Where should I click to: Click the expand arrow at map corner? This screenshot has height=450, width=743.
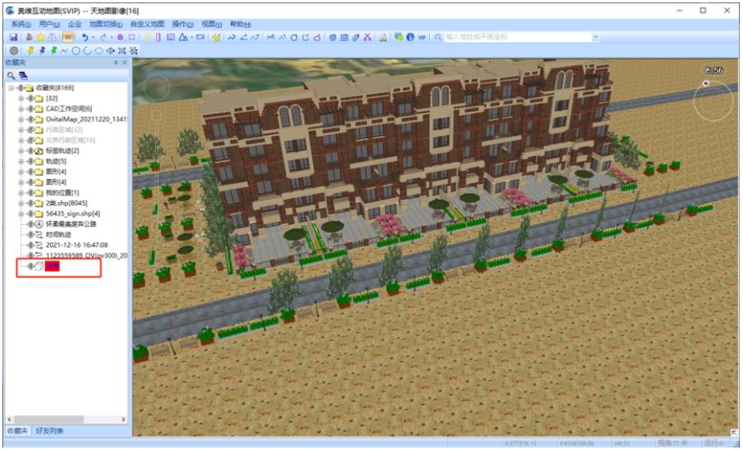[734, 433]
